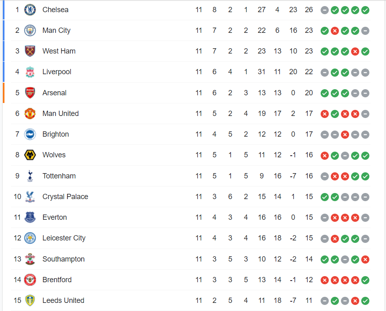Open the Leicester City team link
The image size is (386, 311).
coord(64,238)
